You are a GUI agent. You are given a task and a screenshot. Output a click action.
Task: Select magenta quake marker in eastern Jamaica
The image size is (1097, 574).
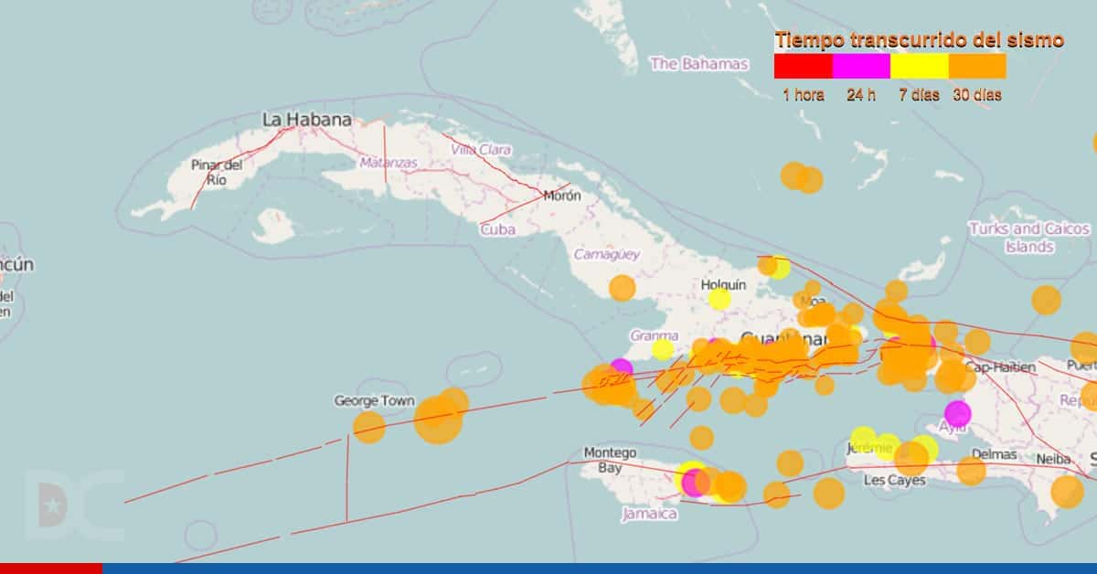click(x=694, y=484)
